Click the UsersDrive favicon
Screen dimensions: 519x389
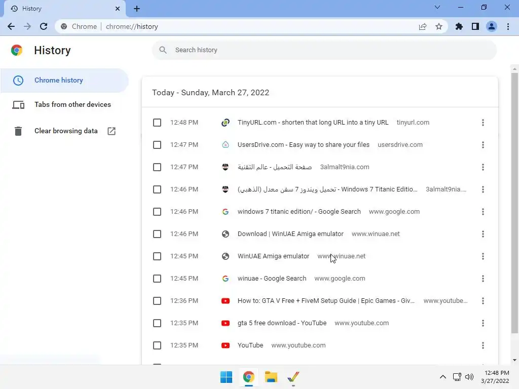[226, 144]
